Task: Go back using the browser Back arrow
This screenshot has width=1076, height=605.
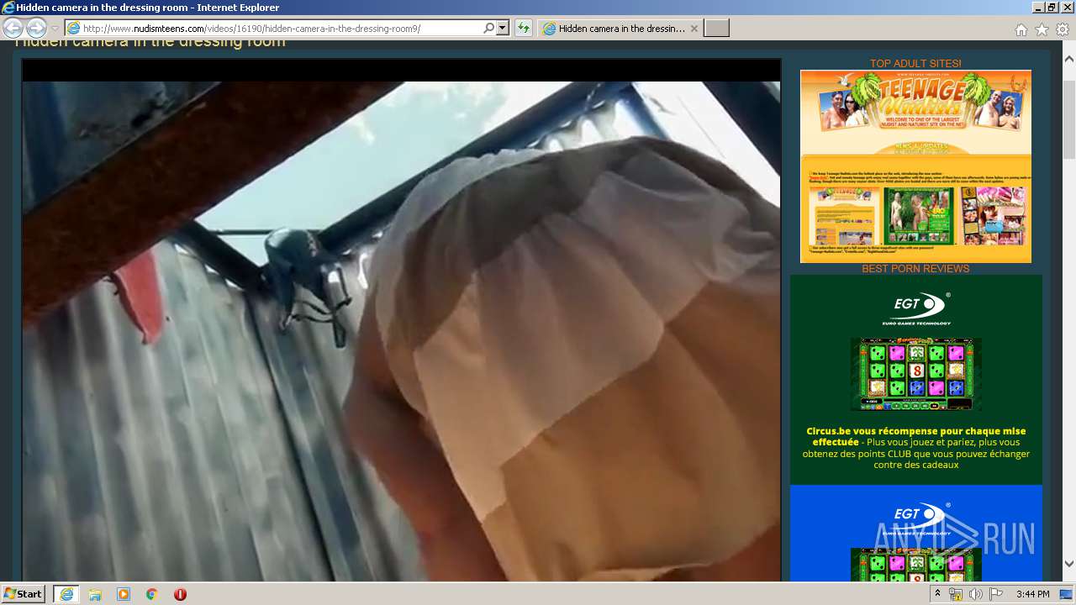Action: tap(13, 29)
